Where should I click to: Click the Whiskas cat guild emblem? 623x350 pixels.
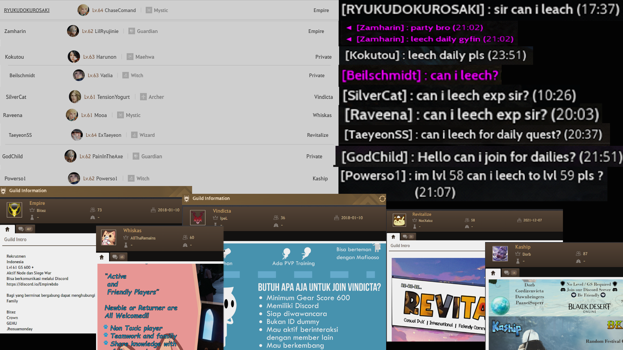point(109,237)
